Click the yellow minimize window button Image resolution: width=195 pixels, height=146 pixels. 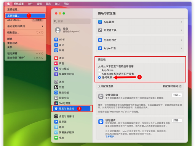click(60, 13)
